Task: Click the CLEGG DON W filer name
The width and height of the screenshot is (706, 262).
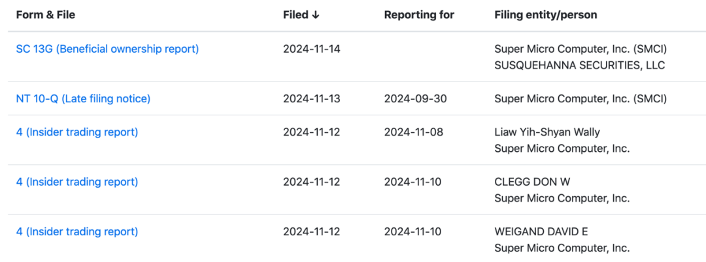Action: click(533, 182)
